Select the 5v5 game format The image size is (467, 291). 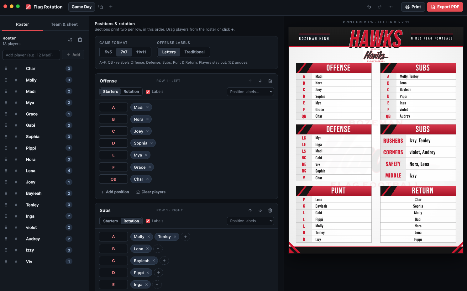coord(108,52)
